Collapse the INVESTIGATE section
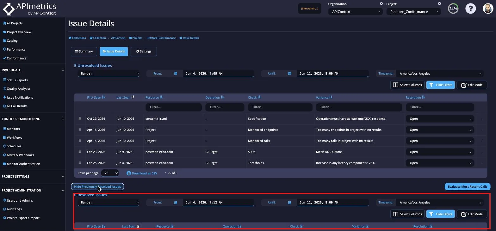Screen dimensions: 496x231 point(33,70)
